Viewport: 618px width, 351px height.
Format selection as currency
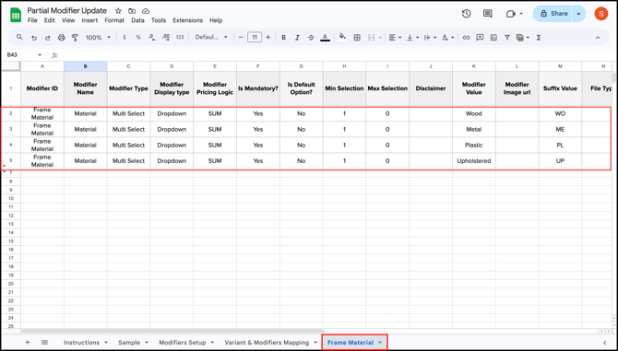pos(125,38)
